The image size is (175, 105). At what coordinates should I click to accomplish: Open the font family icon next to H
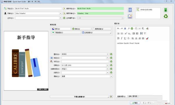tap(145, 33)
